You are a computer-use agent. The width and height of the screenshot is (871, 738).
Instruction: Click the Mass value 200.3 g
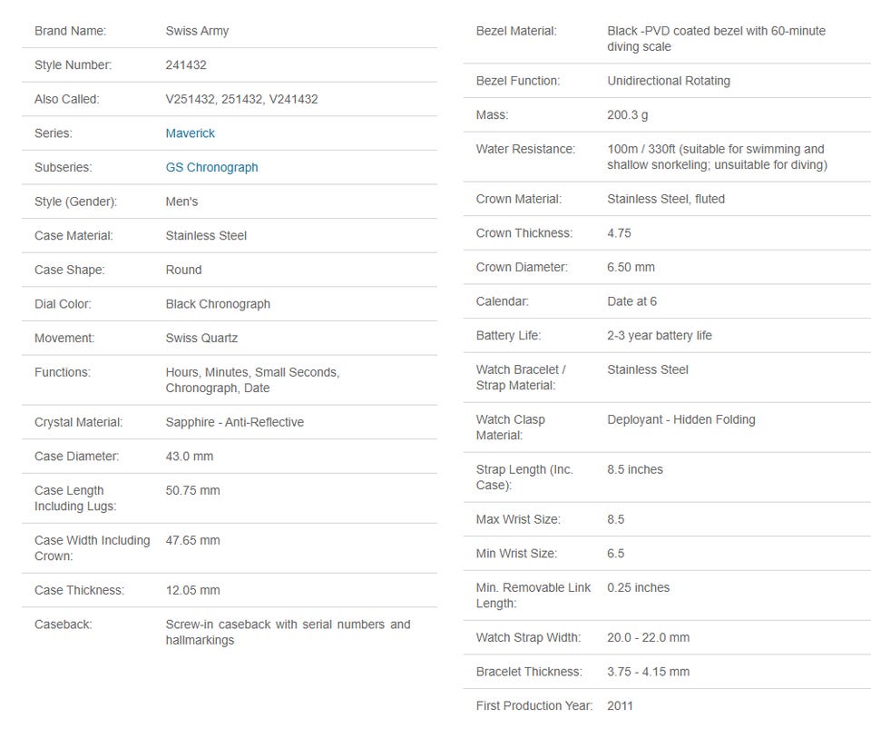628,115
